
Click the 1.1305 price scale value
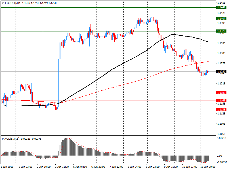point(221,53)
